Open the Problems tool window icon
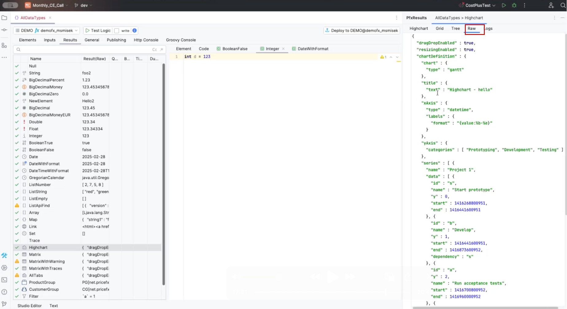The height and width of the screenshot is (309, 567). point(4,292)
